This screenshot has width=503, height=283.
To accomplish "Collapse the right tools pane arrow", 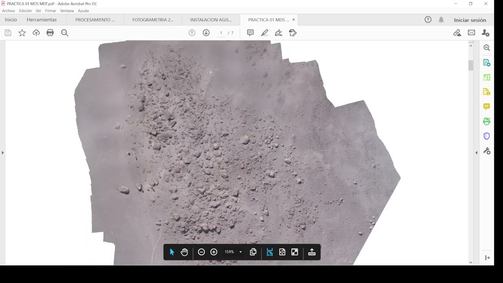I will [476, 153].
